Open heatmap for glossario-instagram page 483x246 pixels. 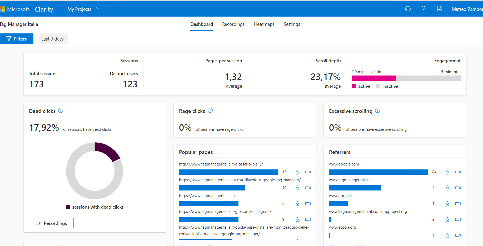point(297,219)
